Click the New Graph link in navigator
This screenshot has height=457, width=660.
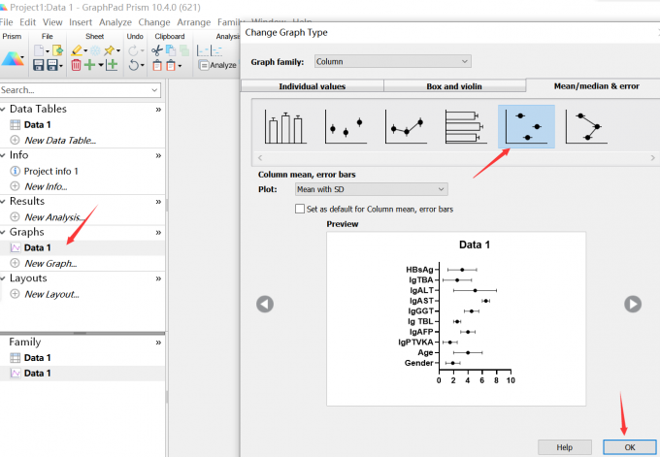coord(50,263)
